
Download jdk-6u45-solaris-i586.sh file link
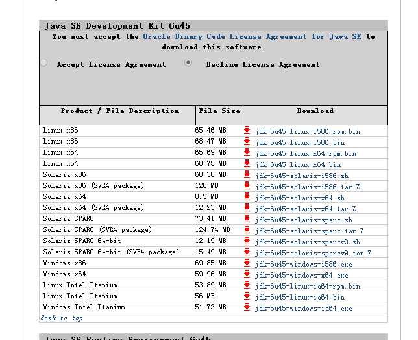[302, 176]
